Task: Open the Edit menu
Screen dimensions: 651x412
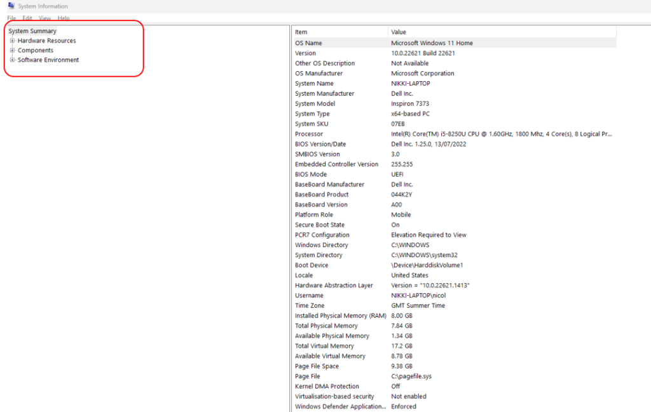Action: pyautogui.click(x=27, y=18)
